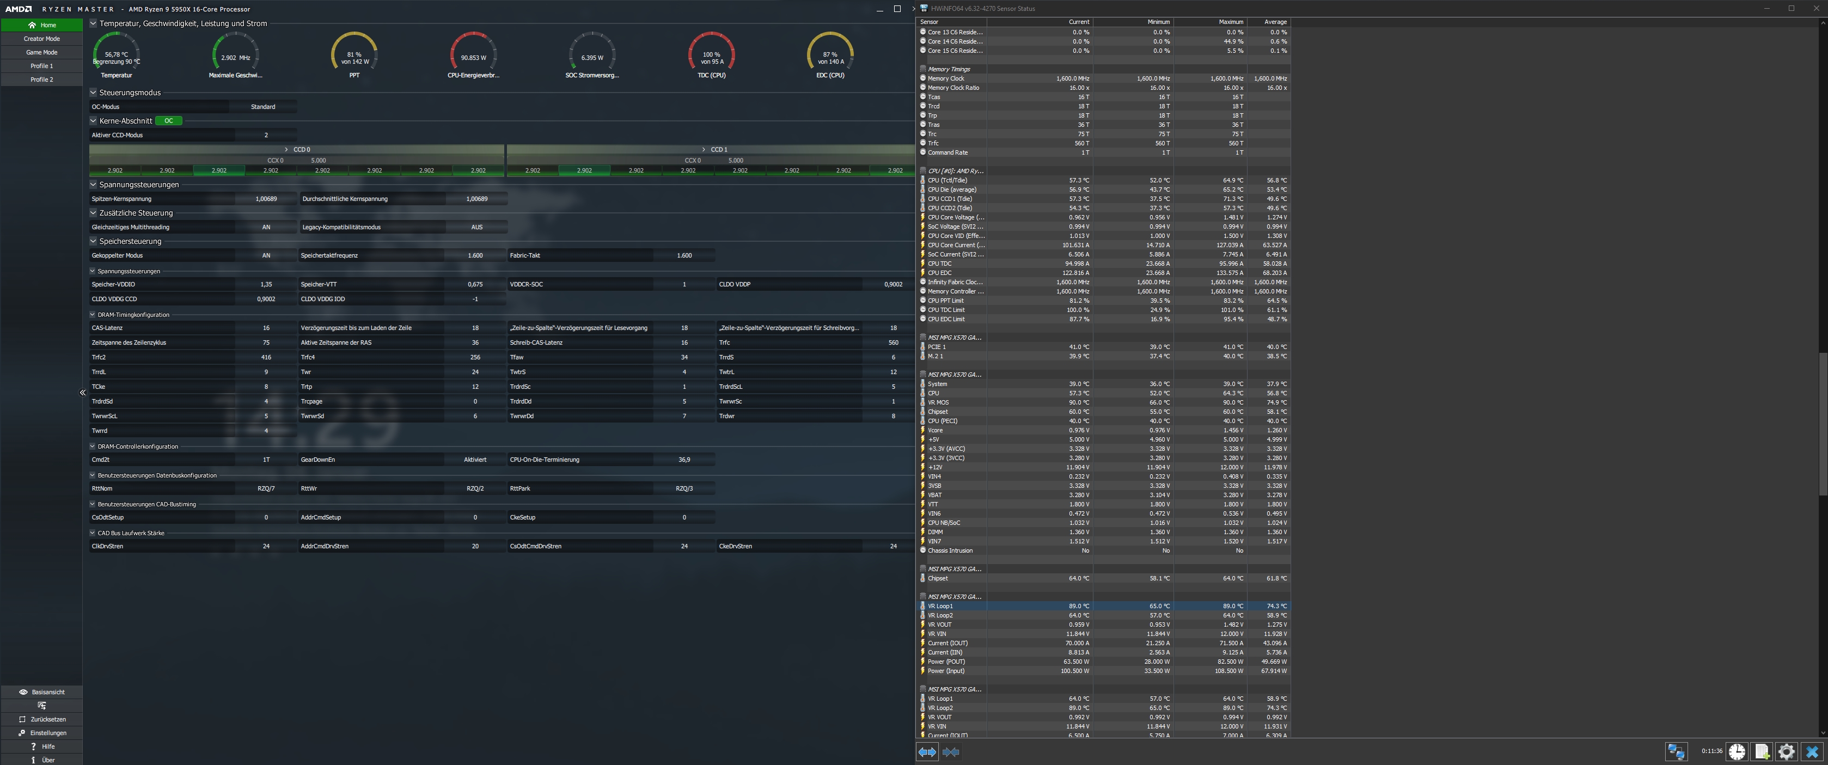Open HWiNFO sensor settings gear
Viewport: 1828px width, 765px height.
(x=1787, y=751)
